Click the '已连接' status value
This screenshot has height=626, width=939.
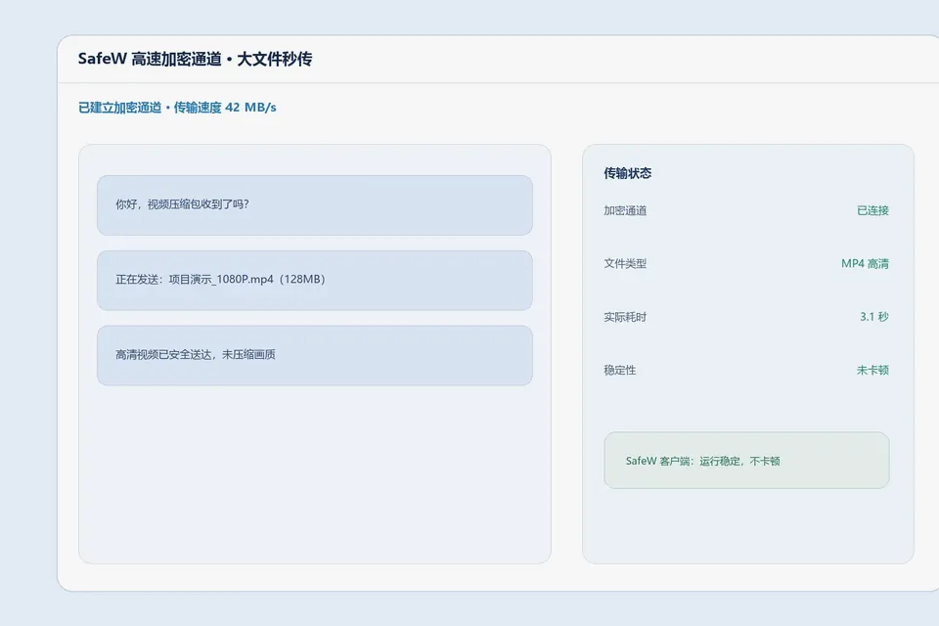tap(872, 210)
